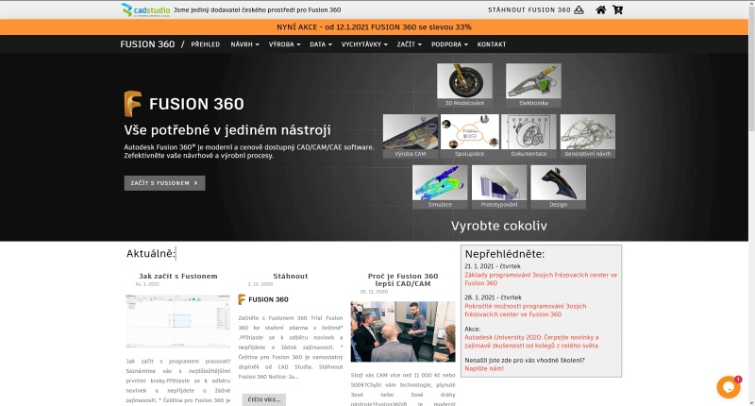Open the KONTAKT menu item

coord(492,44)
